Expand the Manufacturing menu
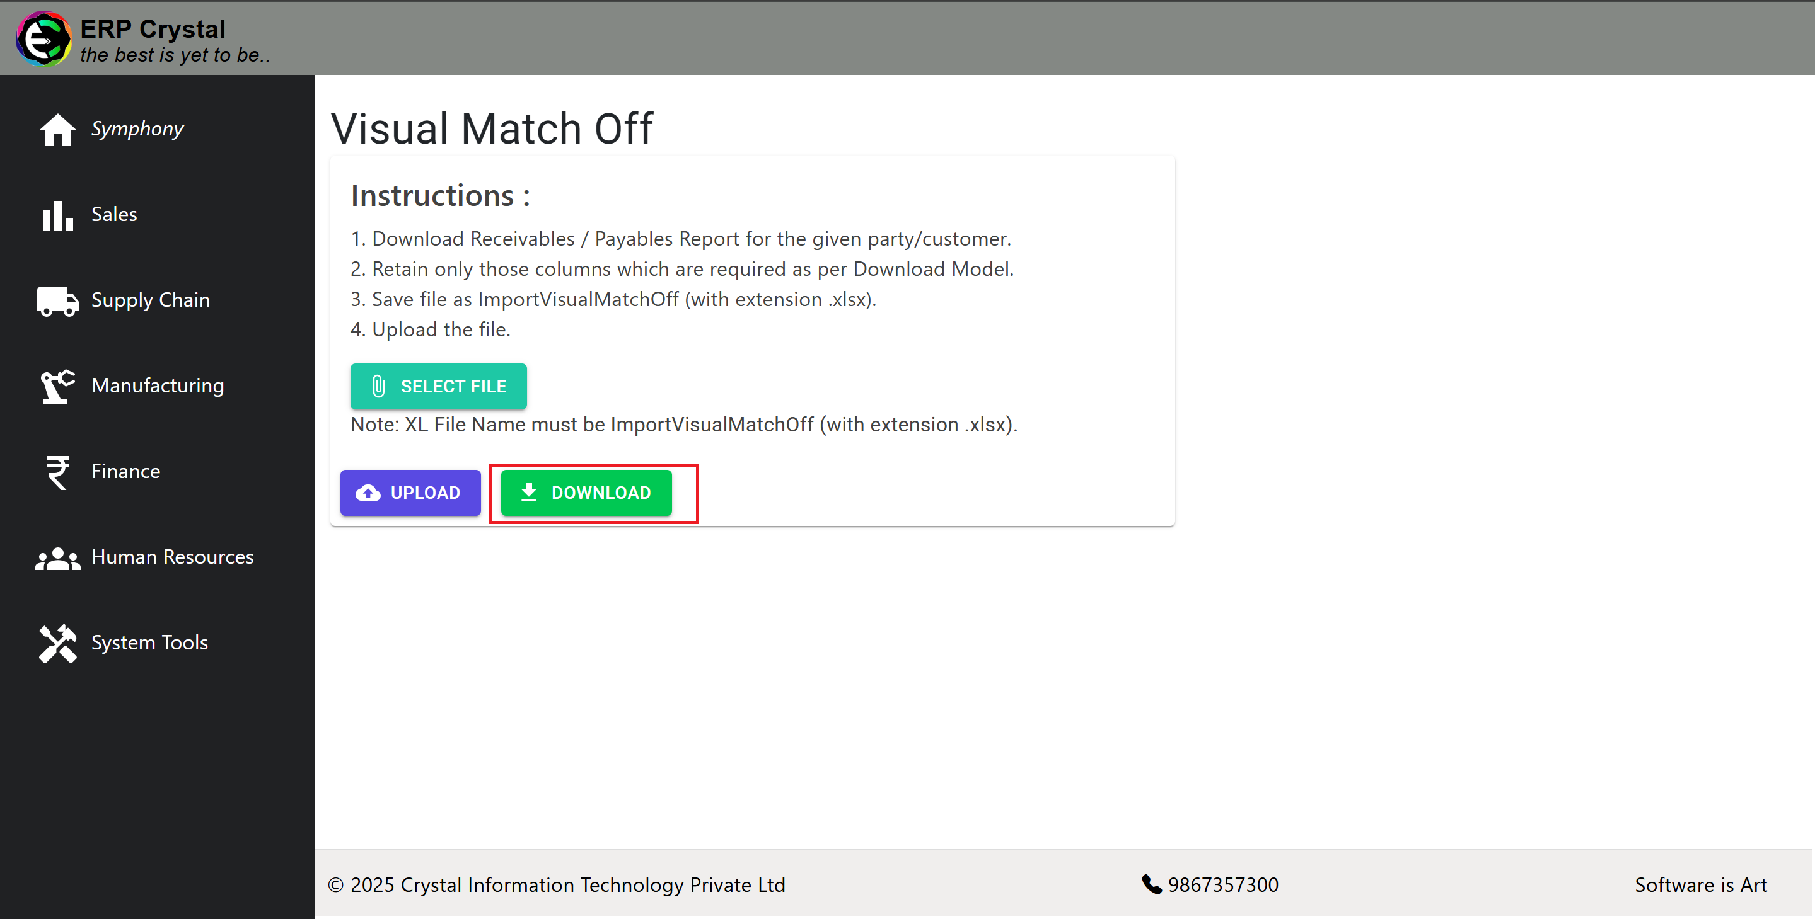 [x=158, y=386]
